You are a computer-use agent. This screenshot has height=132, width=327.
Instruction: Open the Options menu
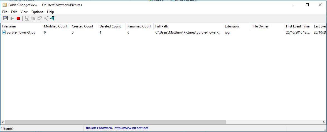tap(37, 12)
